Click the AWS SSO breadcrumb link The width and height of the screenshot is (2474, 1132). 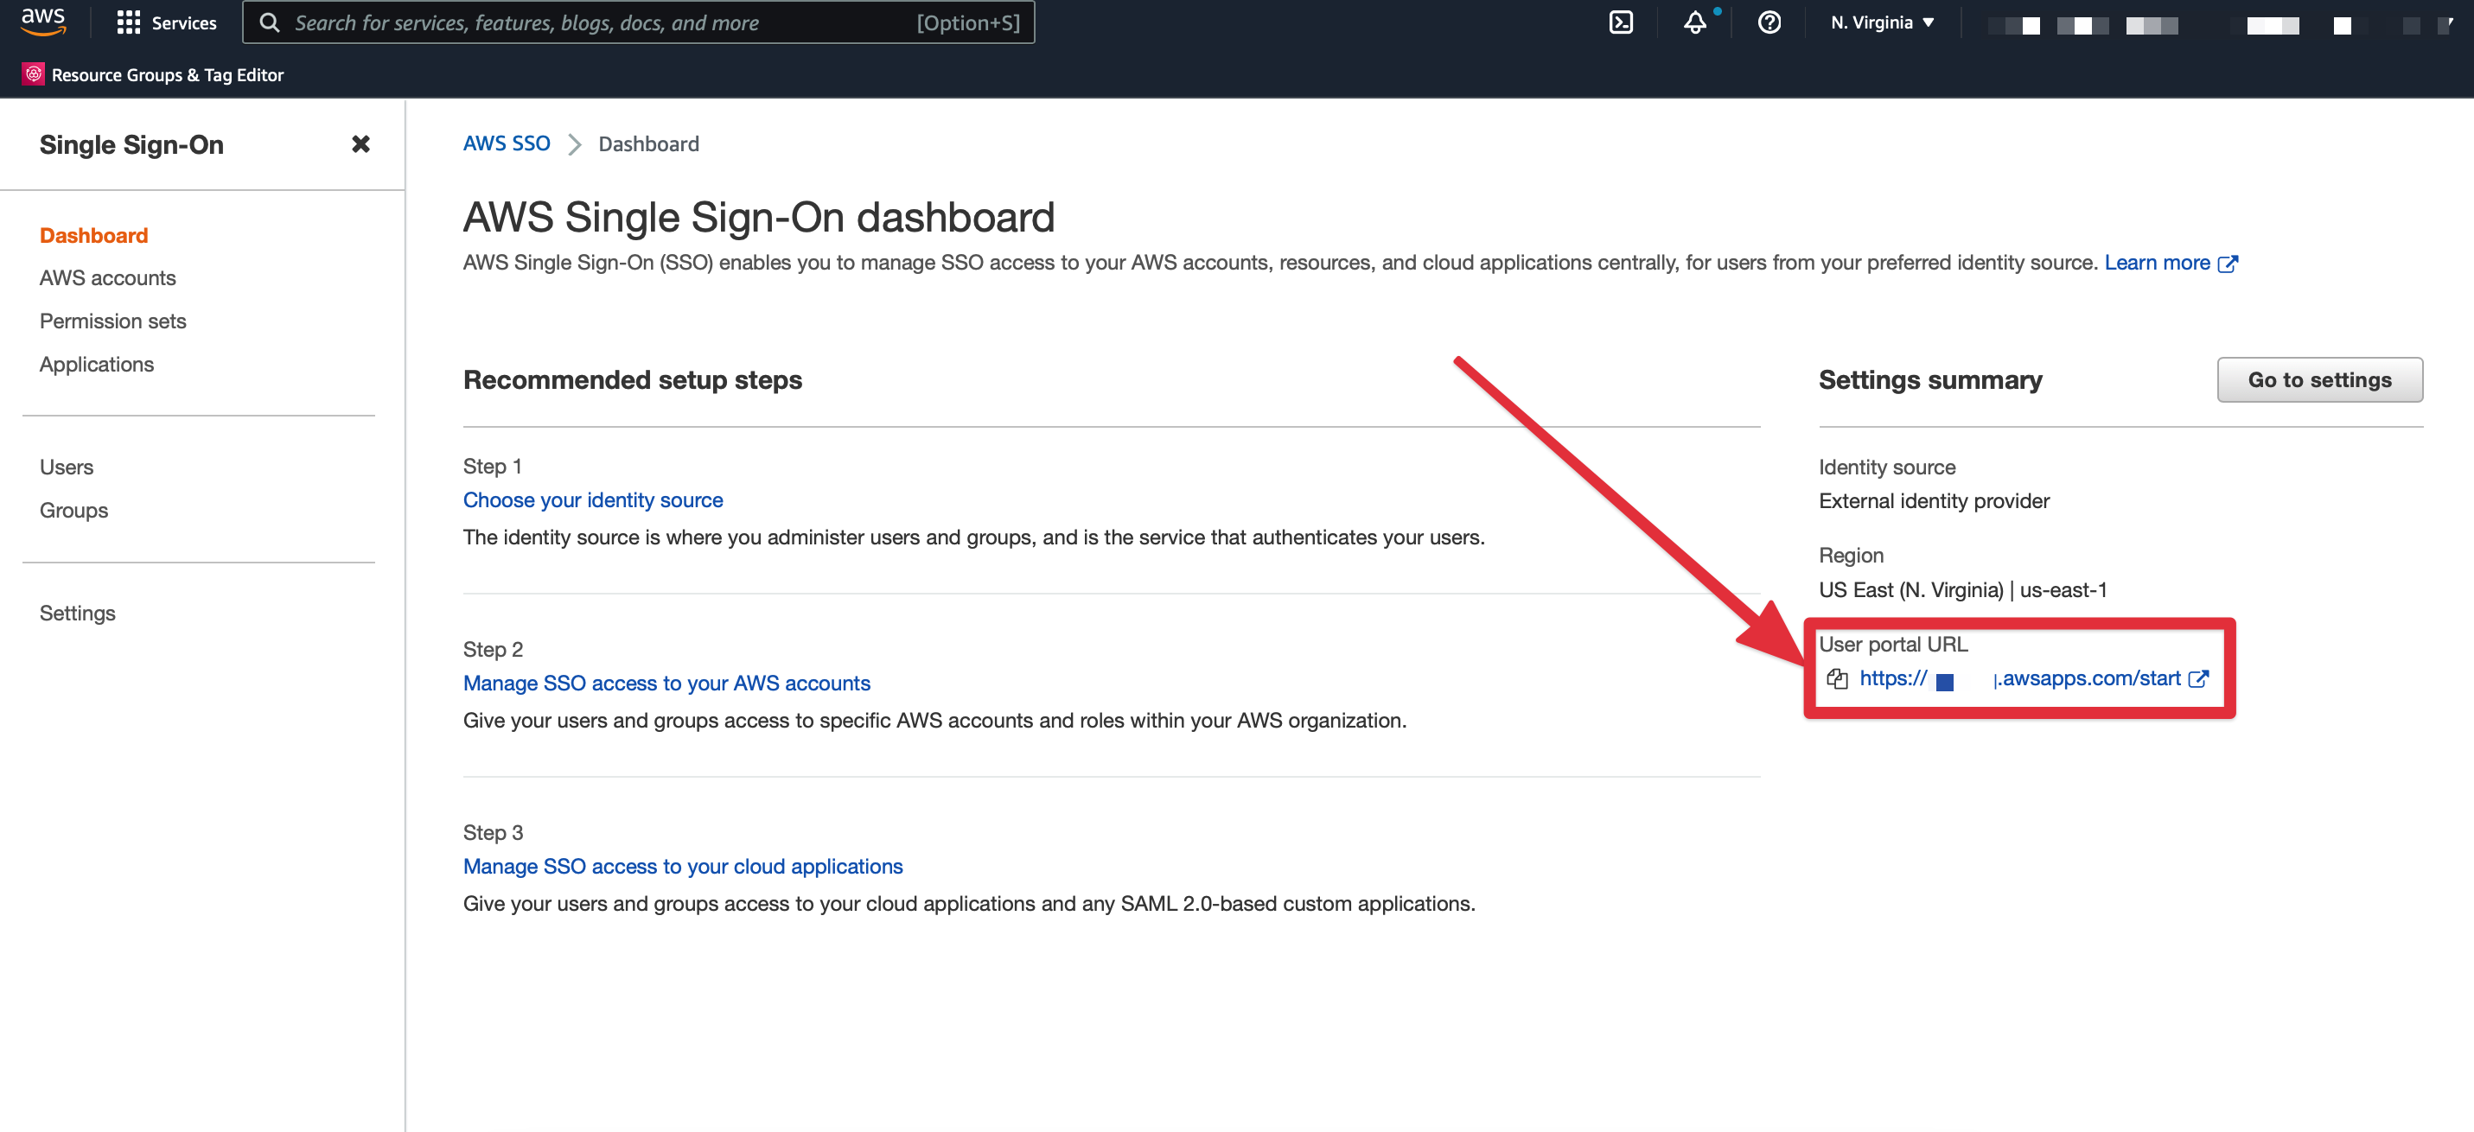point(507,144)
